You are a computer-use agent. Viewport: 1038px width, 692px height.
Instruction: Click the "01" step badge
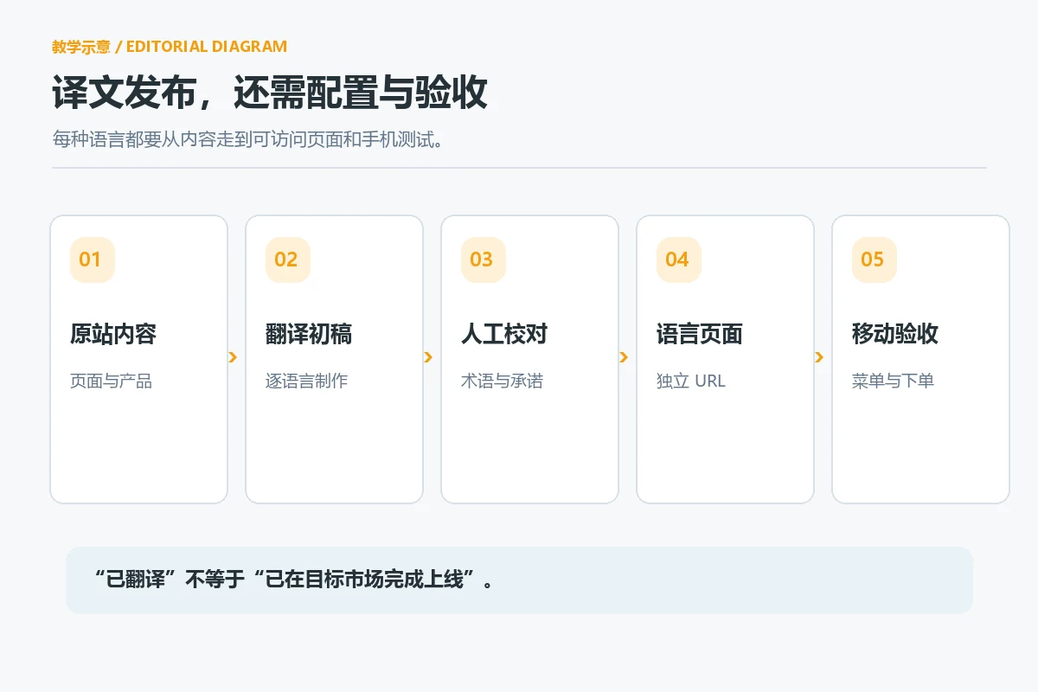tap(93, 259)
